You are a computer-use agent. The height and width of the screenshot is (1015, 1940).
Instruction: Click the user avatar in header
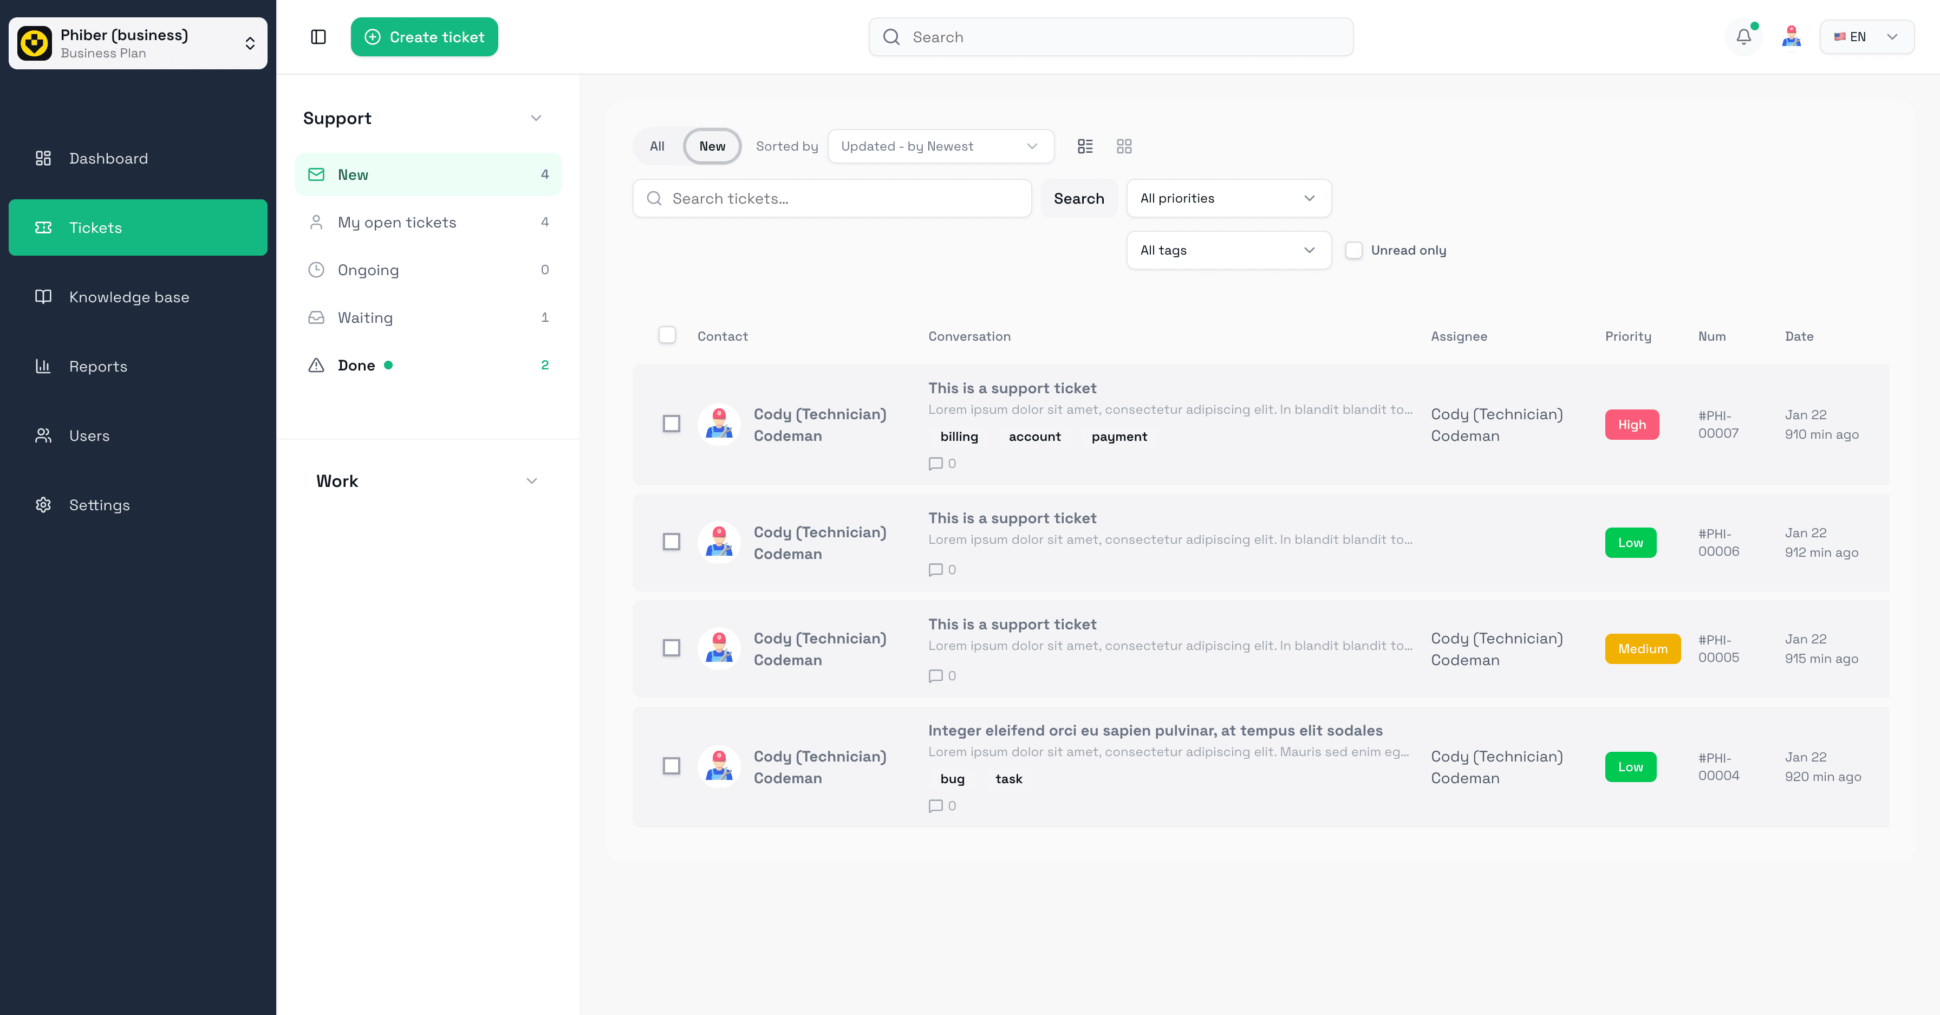[x=1791, y=37]
